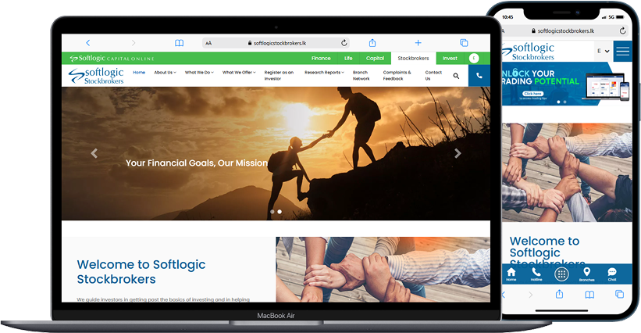Open the Life tab in the green bar
The height and width of the screenshot is (333, 641).
348,58
